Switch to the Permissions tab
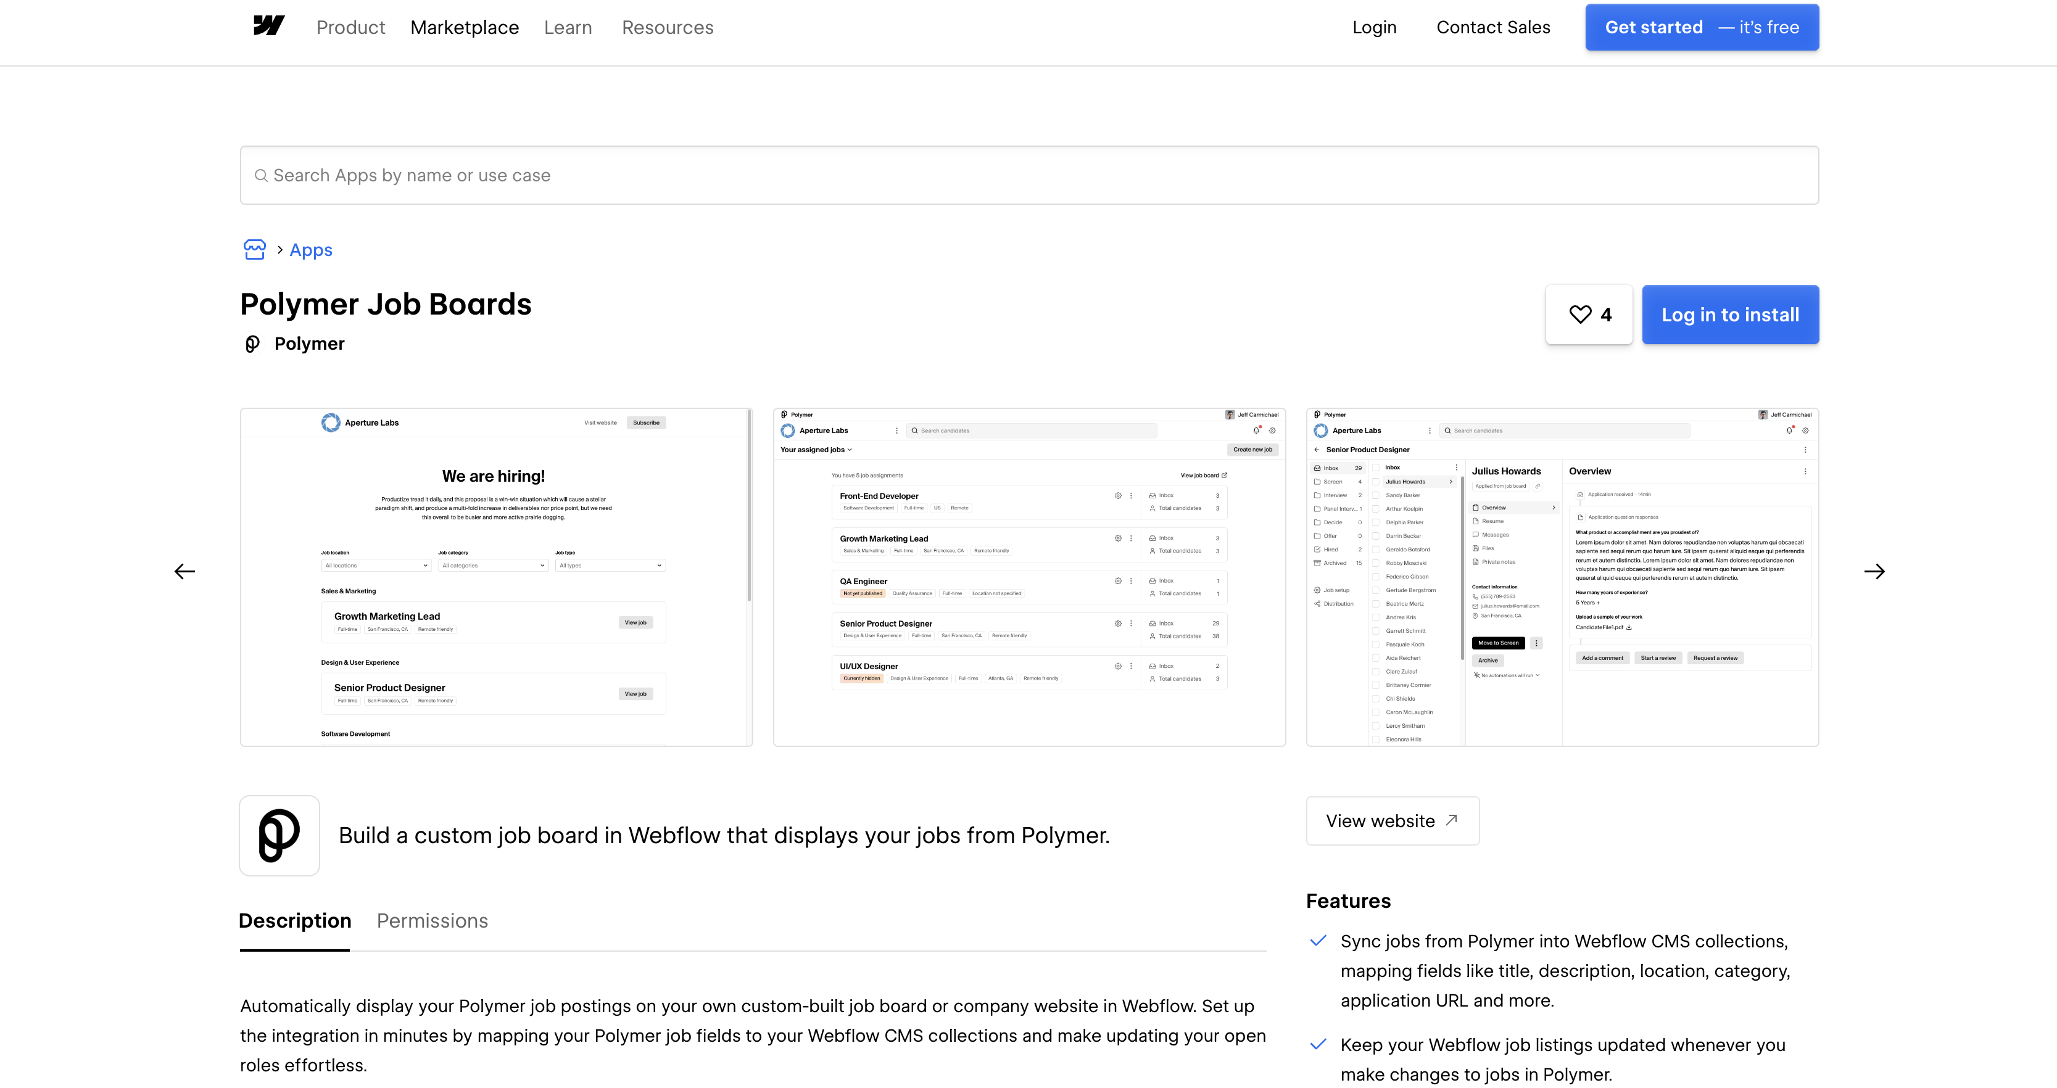The height and width of the screenshot is (1088, 2057). click(x=432, y=920)
